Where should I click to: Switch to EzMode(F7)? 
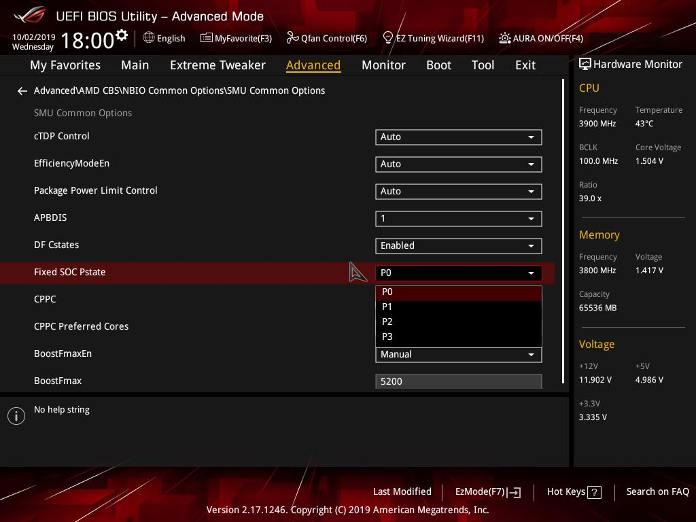tap(488, 492)
